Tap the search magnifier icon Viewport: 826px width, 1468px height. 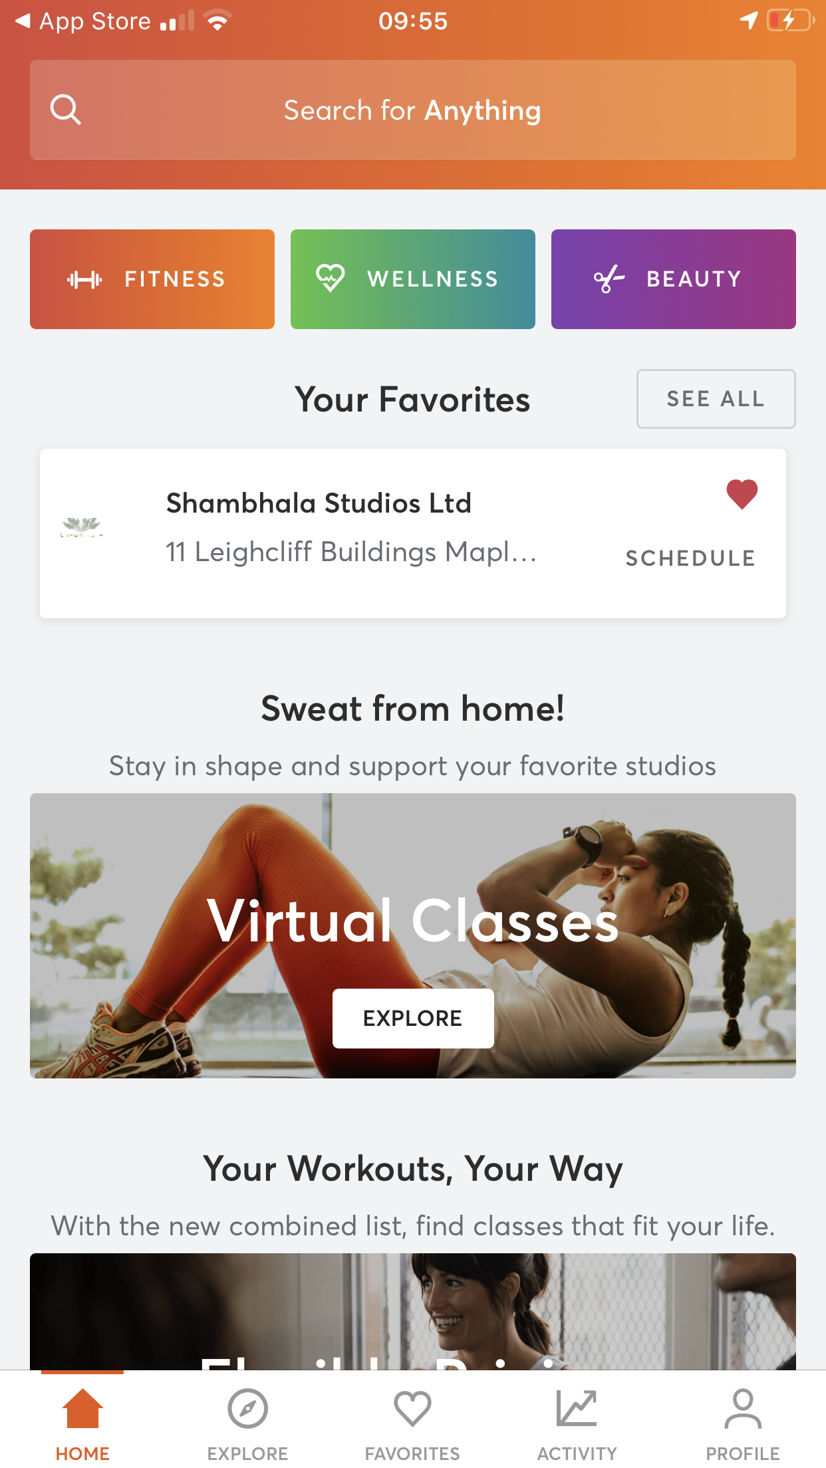pyautogui.click(x=65, y=110)
